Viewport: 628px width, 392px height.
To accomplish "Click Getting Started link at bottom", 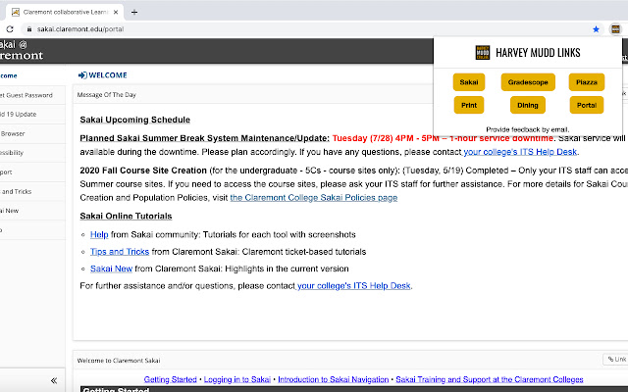I will pos(170,379).
